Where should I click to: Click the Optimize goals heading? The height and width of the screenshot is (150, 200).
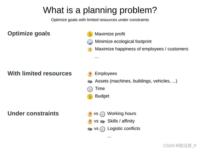click(x=29, y=34)
